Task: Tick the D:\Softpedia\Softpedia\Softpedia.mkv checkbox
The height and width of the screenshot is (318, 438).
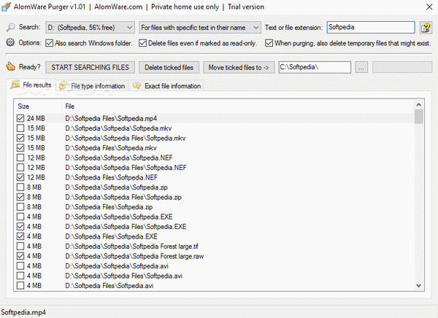Action: (x=20, y=128)
